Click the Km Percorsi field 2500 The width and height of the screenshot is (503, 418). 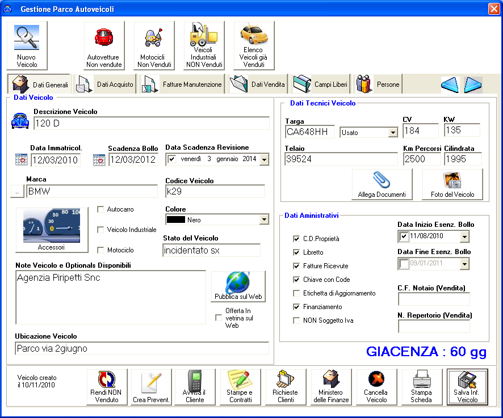[422, 159]
